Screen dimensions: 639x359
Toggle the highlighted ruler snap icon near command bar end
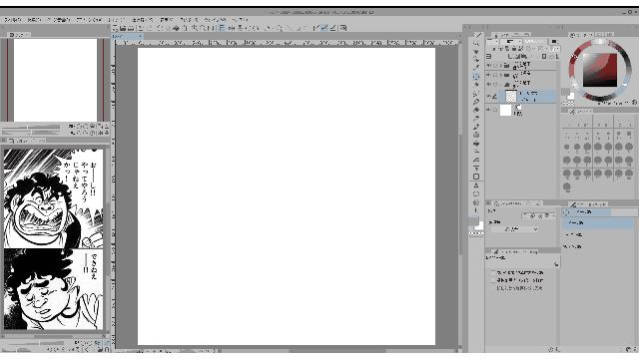(x=324, y=28)
